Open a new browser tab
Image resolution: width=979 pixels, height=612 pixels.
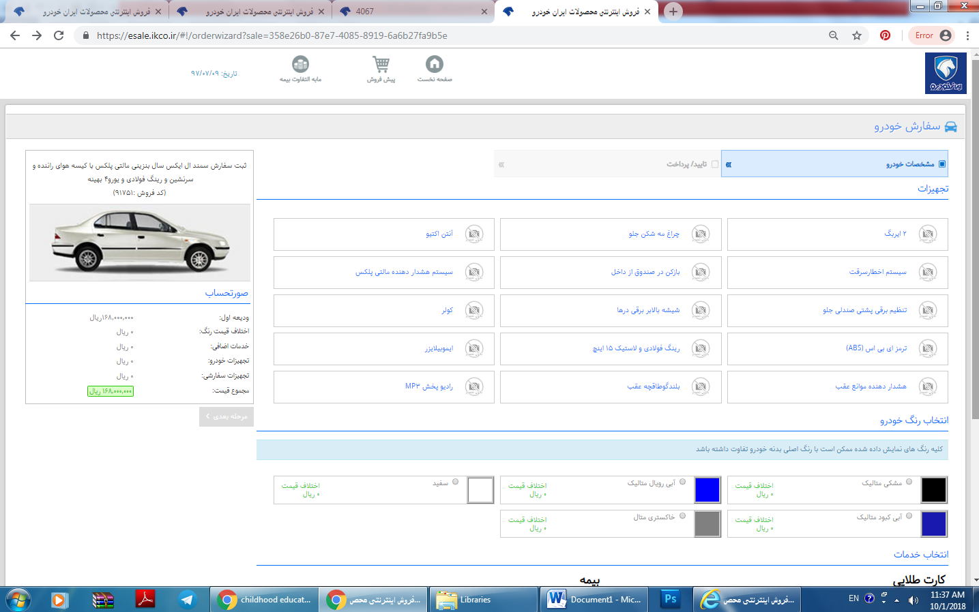(x=673, y=12)
